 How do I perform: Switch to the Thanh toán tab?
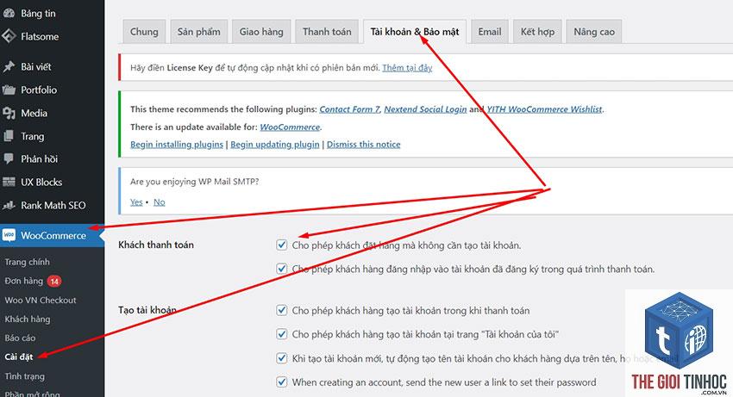coord(327,32)
